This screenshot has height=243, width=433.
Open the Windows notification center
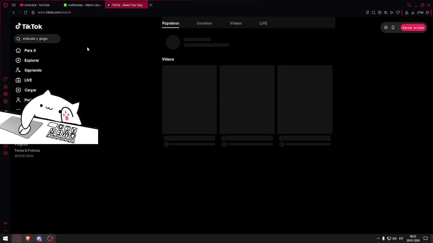coord(426,239)
